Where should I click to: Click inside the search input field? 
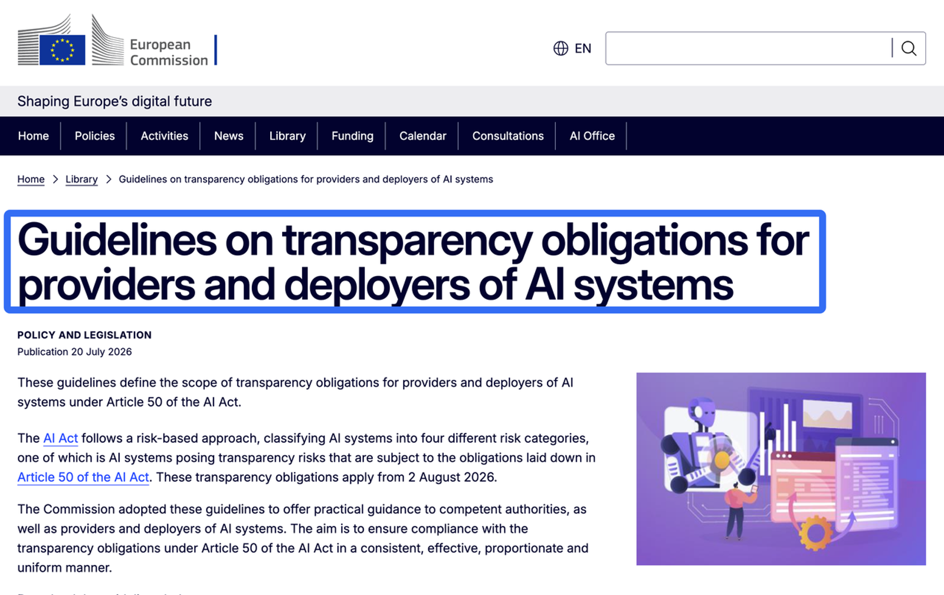pos(748,48)
